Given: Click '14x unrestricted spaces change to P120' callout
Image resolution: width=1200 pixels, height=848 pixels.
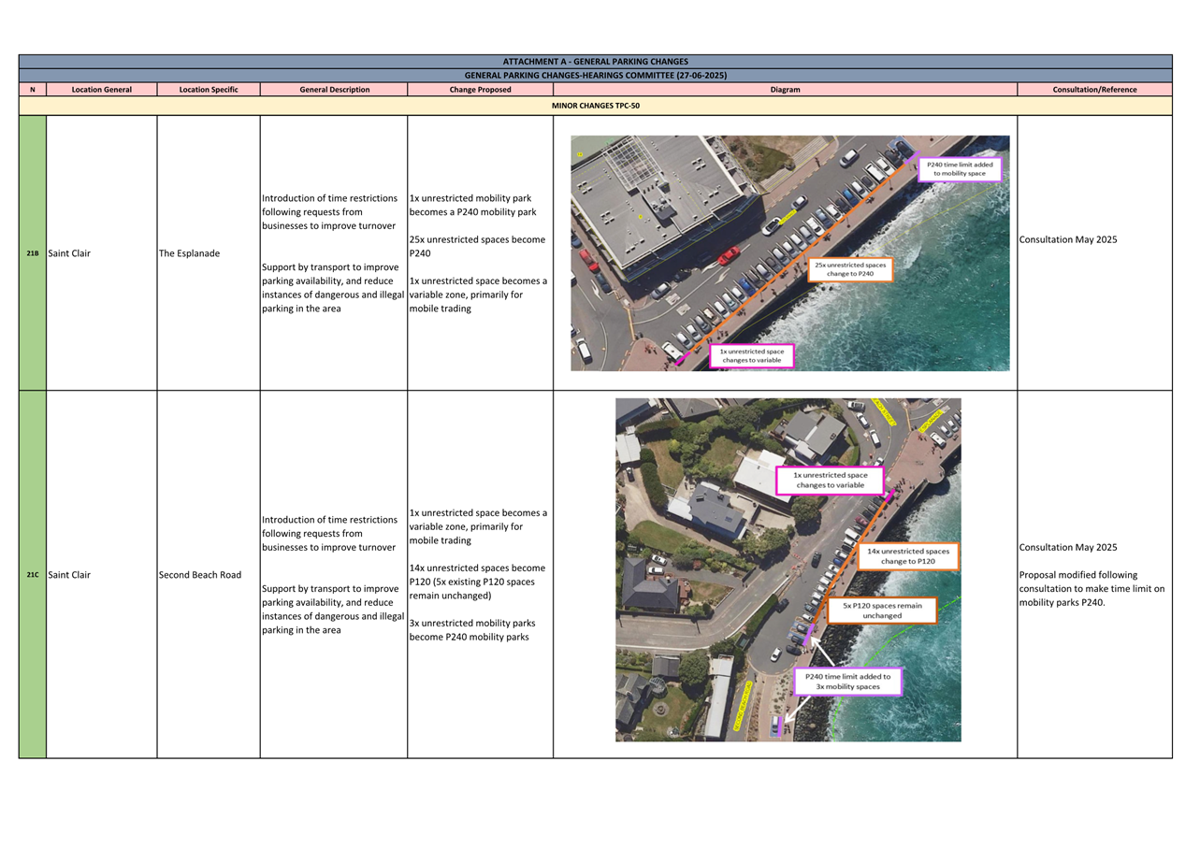Looking at the screenshot, I should [x=907, y=556].
